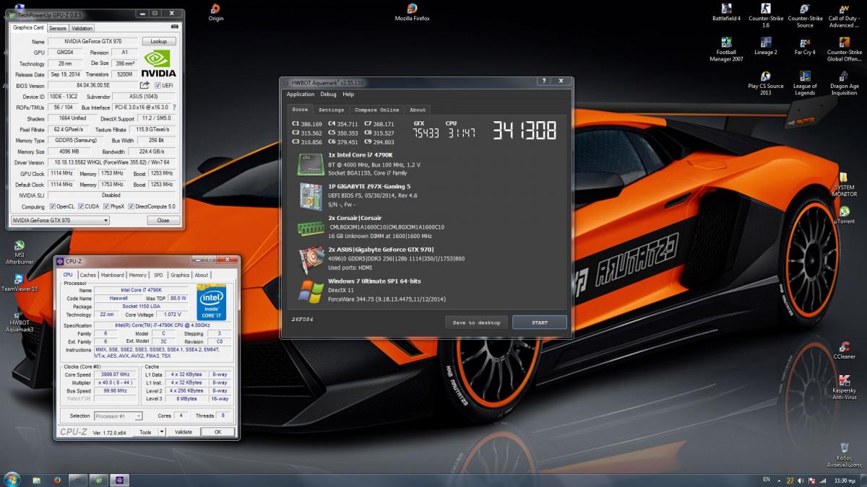Open Call of Duty Advanced shortcut

(x=843, y=15)
